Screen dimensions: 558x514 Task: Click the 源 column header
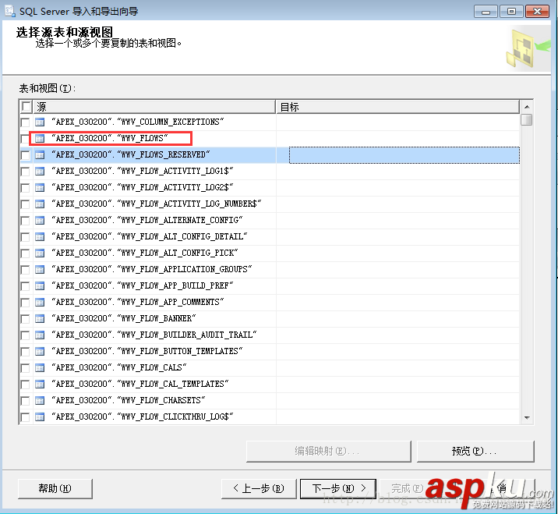coord(154,107)
